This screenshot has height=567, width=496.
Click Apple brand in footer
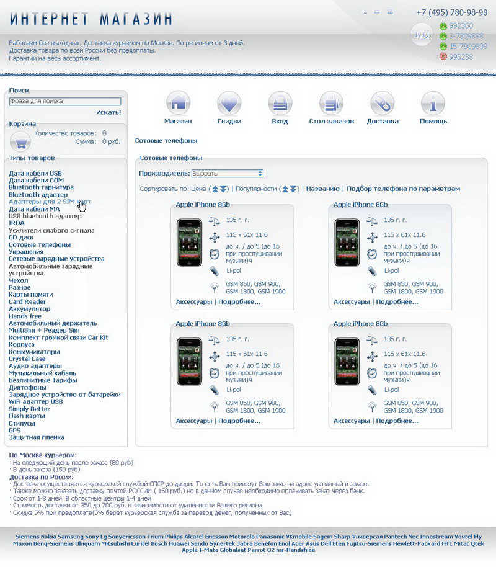[x=190, y=550]
